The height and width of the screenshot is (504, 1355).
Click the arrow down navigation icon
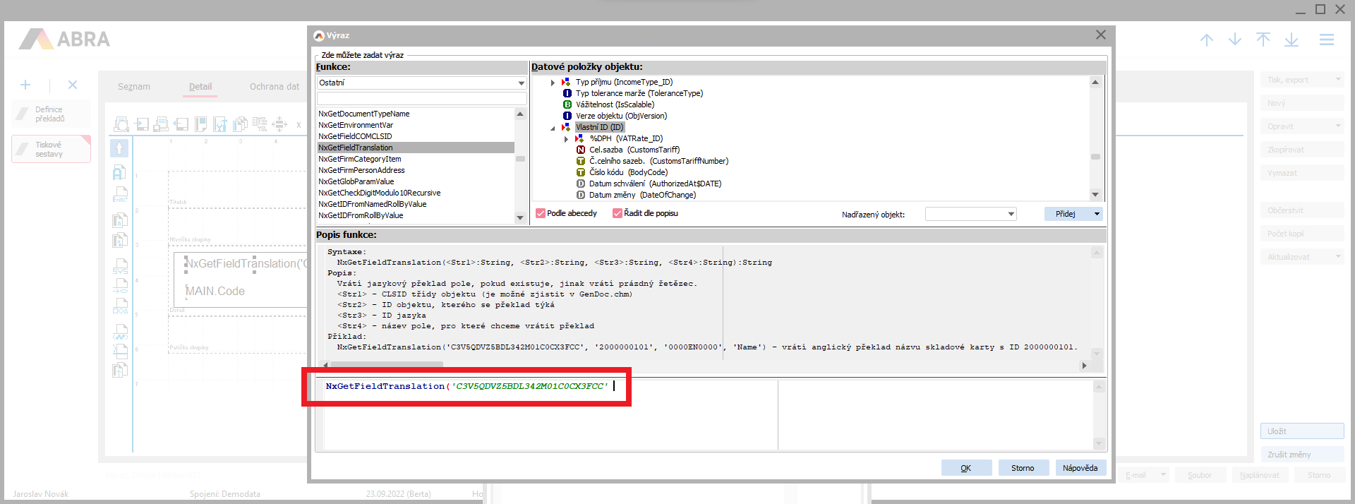tap(1235, 40)
